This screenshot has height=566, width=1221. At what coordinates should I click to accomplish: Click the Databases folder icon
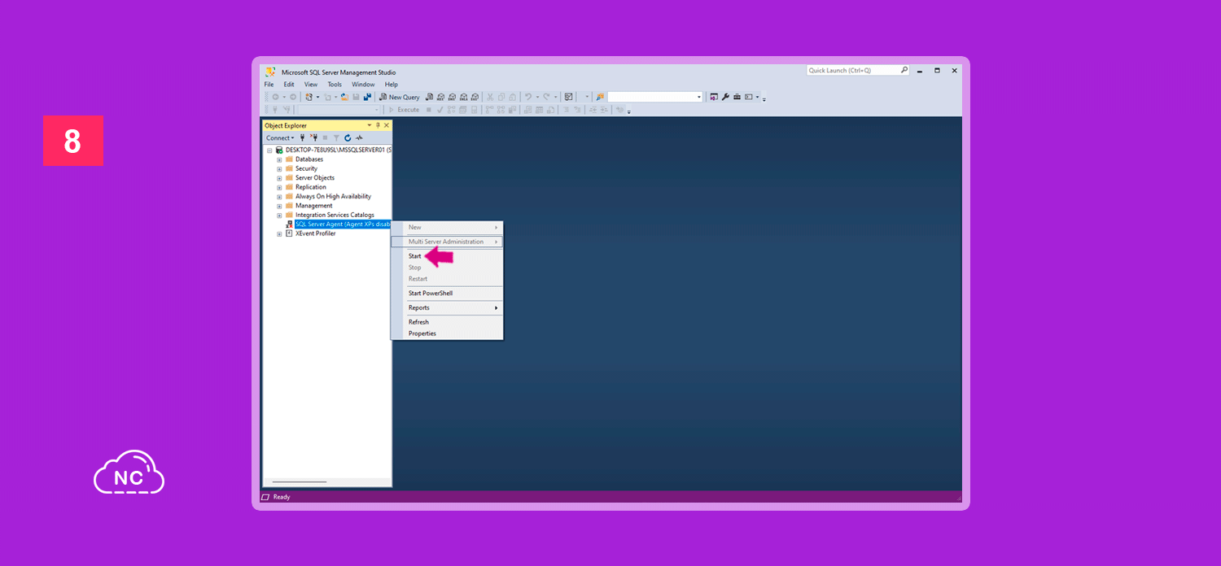point(289,159)
